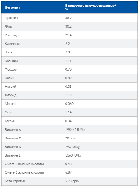This screenshot has width=140, height=188.
Task: Click the Зола value 7.3
Action: [67, 52]
